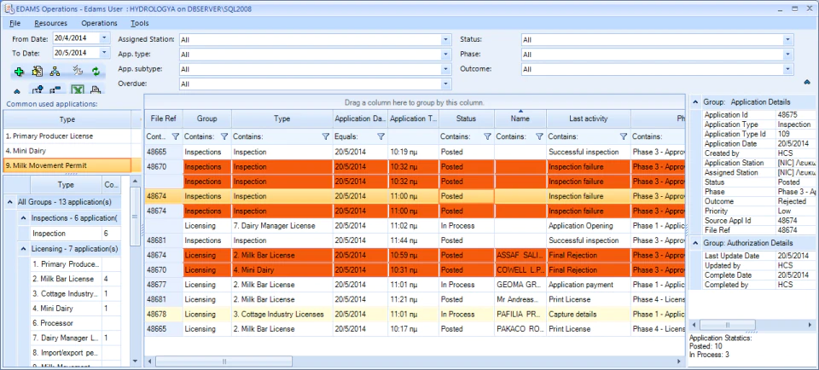This screenshot has height=370, width=819.
Task: Collapse the Inspections group node
Action: point(24,217)
